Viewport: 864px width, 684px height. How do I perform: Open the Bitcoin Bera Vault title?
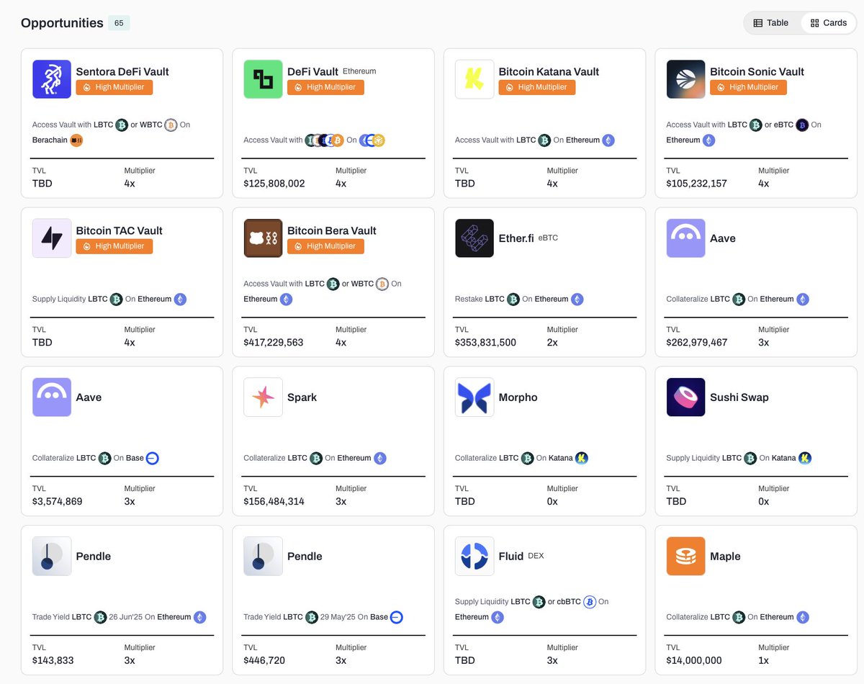tap(332, 230)
